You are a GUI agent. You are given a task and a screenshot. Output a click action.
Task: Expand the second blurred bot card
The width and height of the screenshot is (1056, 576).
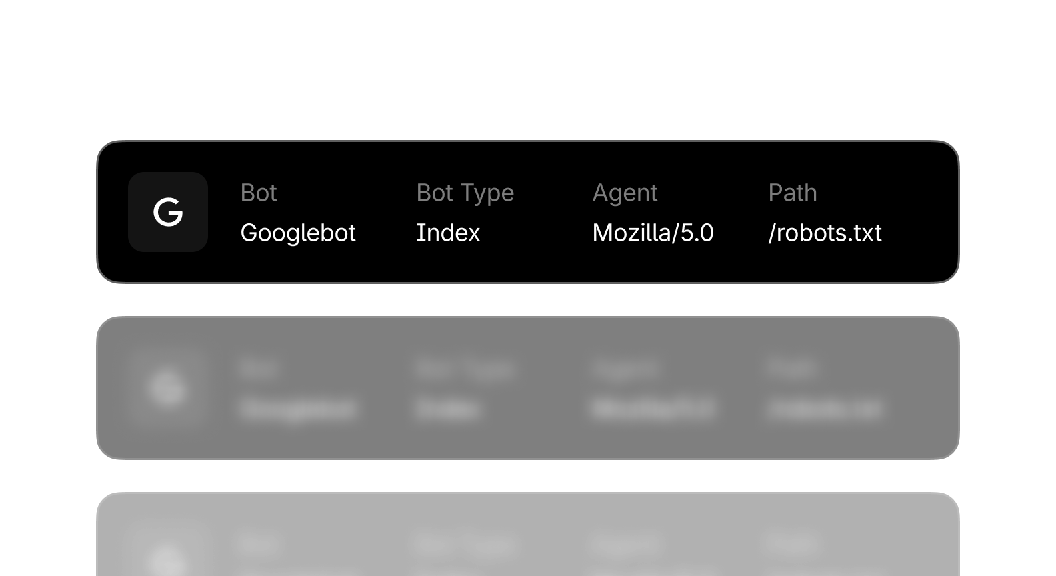tap(528, 389)
